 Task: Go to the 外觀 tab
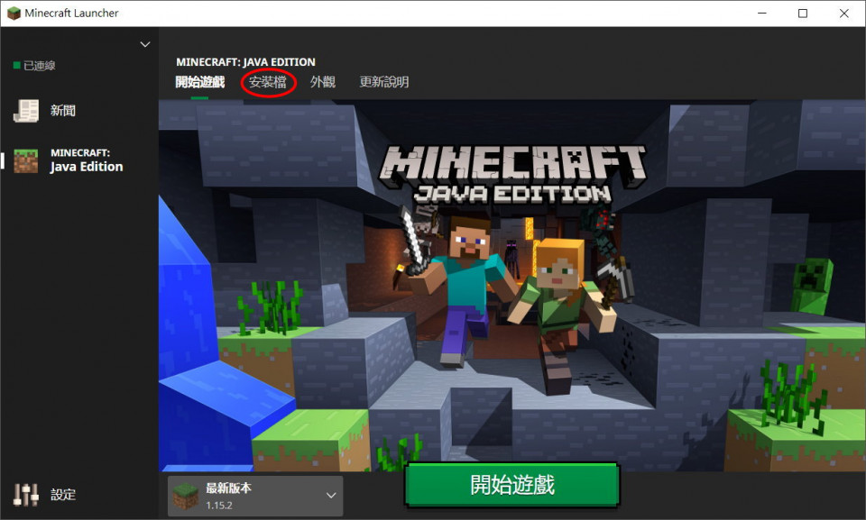pos(322,82)
